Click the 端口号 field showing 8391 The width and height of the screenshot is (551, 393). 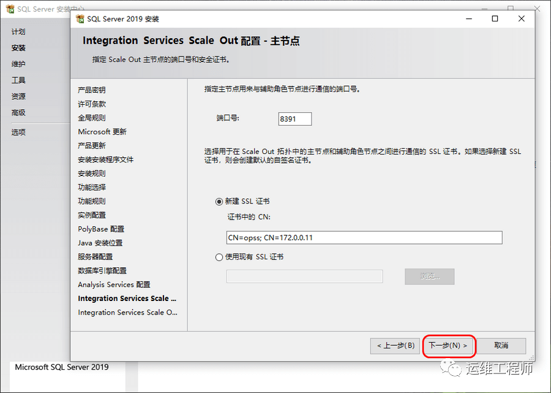pyautogui.click(x=295, y=119)
